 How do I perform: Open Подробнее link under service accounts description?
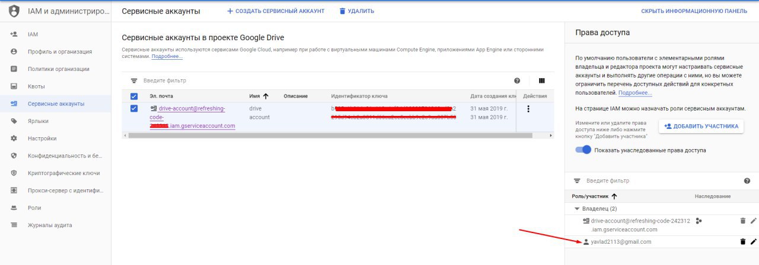[167, 56]
